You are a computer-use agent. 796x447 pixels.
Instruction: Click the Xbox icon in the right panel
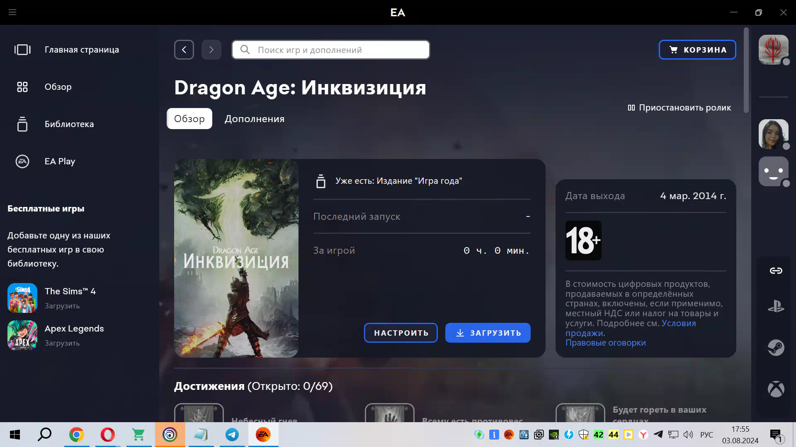click(x=776, y=389)
